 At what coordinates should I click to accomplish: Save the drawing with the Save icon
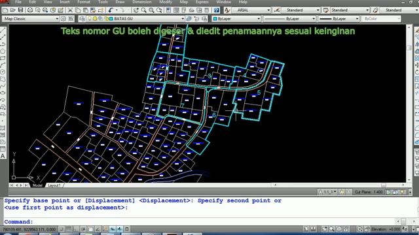pos(20,10)
